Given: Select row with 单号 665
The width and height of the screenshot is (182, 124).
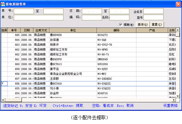Looking at the screenshot, I should pos(88,35).
